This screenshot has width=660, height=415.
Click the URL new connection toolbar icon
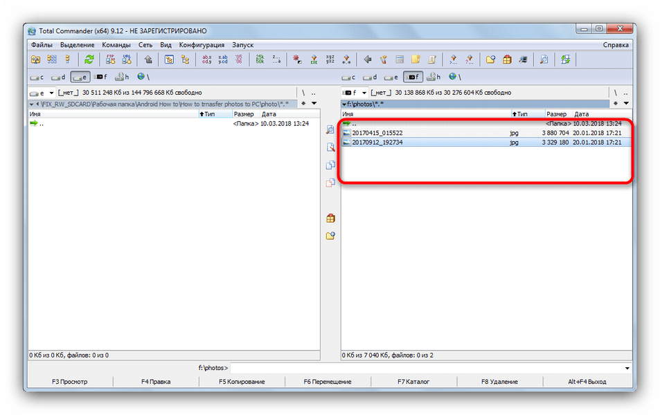point(127,59)
